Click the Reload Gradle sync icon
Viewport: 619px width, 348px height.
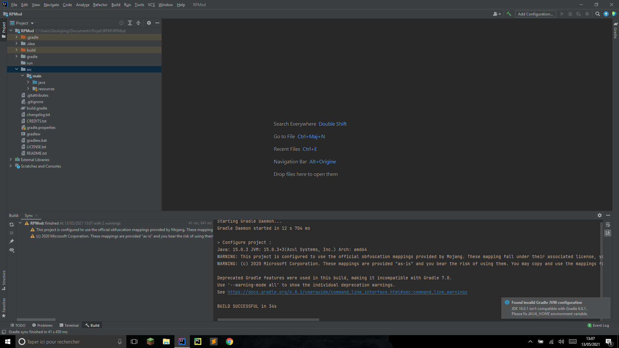(12, 225)
